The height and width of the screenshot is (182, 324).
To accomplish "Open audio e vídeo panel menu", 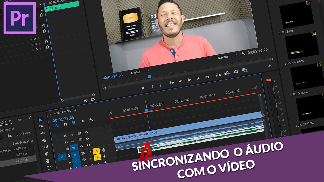I will tap(75, 110).
